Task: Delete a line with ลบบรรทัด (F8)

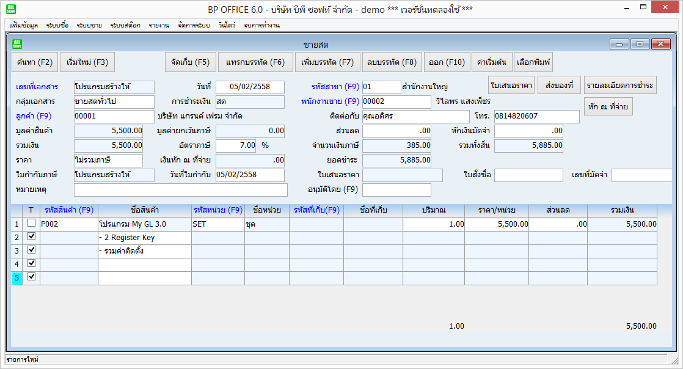Action: (392, 62)
